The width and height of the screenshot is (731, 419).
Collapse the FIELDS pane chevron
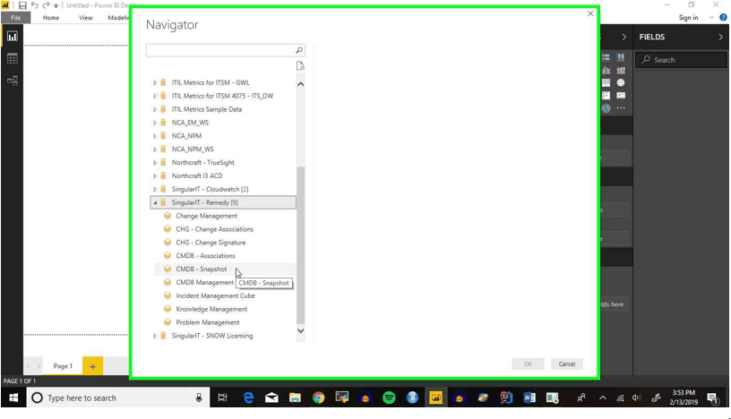[x=720, y=37]
